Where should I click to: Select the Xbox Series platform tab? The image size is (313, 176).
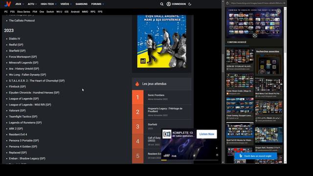(x=23, y=12)
